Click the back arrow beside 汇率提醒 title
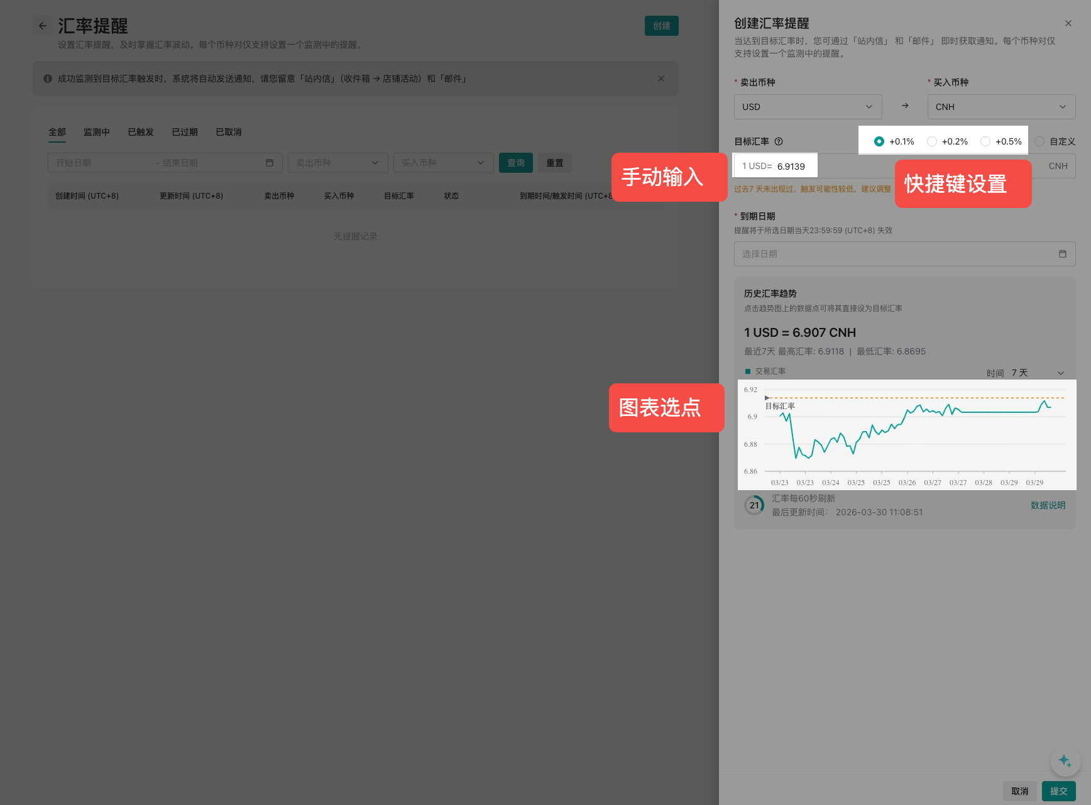The height and width of the screenshot is (805, 1091). coord(42,26)
